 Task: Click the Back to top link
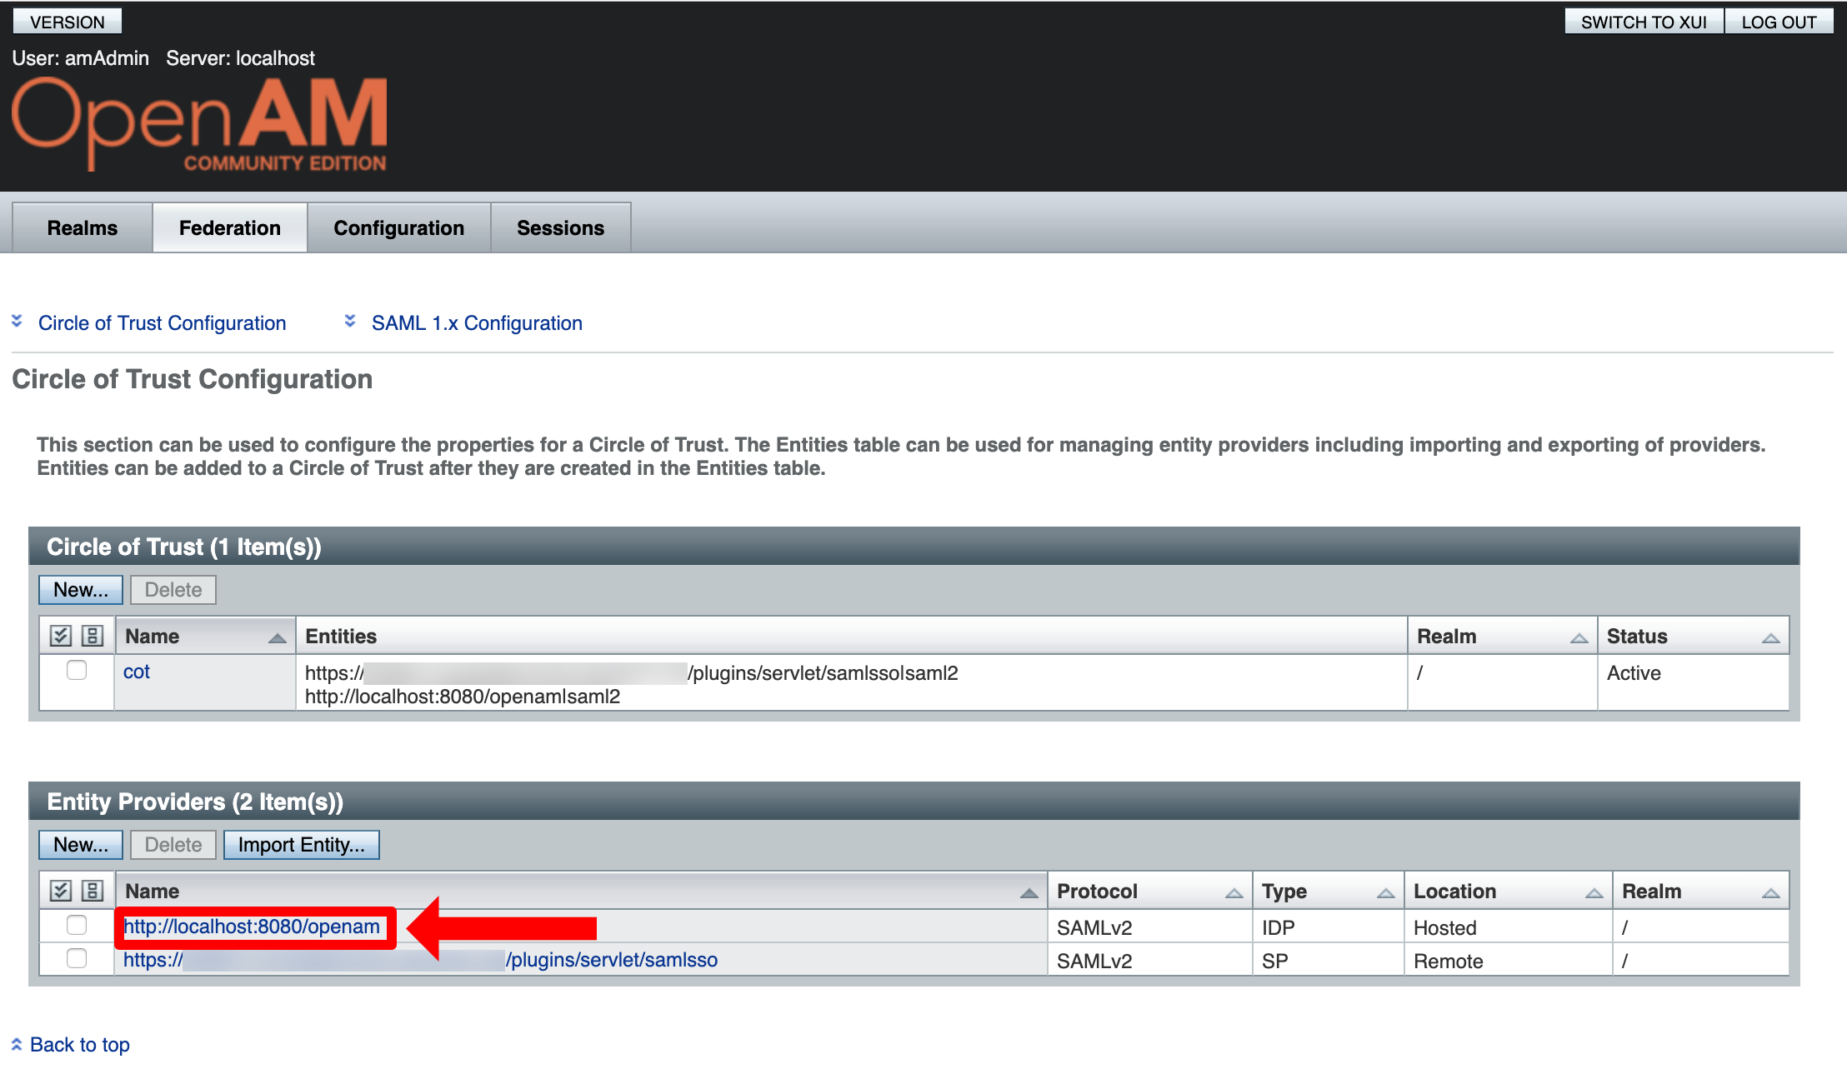pos(80,1045)
